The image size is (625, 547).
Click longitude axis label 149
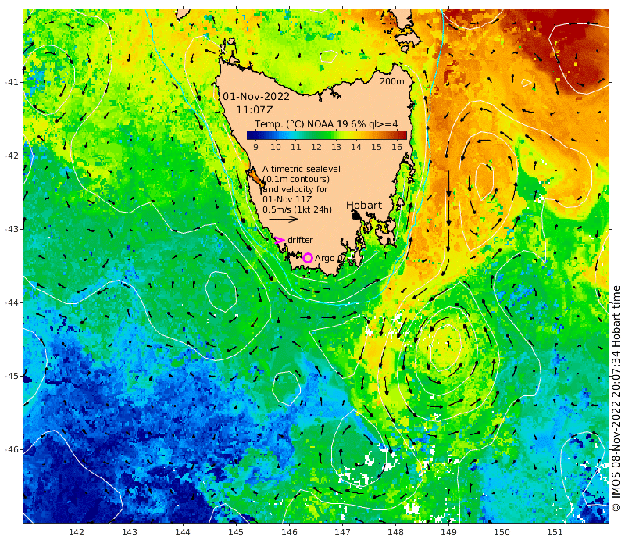[x=448, y=532]
